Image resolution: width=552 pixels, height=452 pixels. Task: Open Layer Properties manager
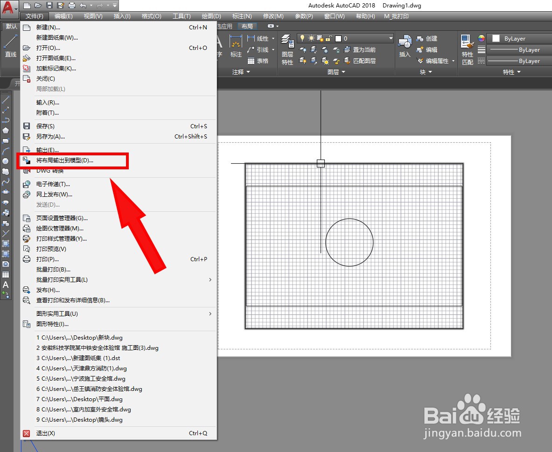click(287, 49)
